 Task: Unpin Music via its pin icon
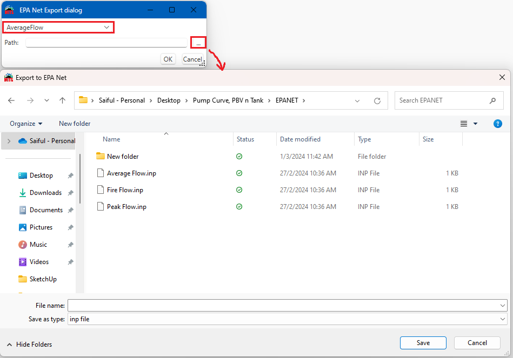pyautogui.click(x=70, y=245)
